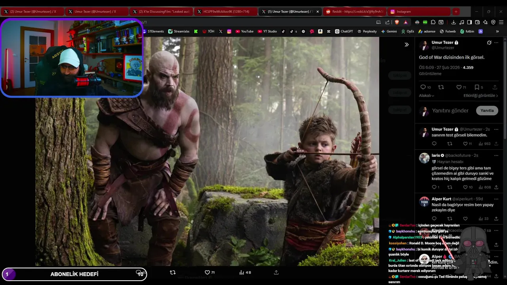Screen dimensions: 507x285
Task: Open STElements bookmark
Action: point(153,31)
